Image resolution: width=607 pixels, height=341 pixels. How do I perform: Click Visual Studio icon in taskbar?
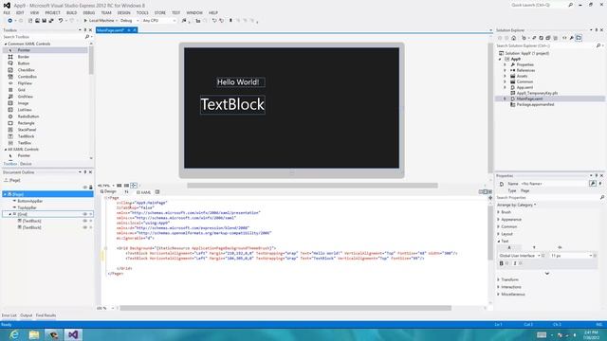pyautogui.click(x=73, y=334)
